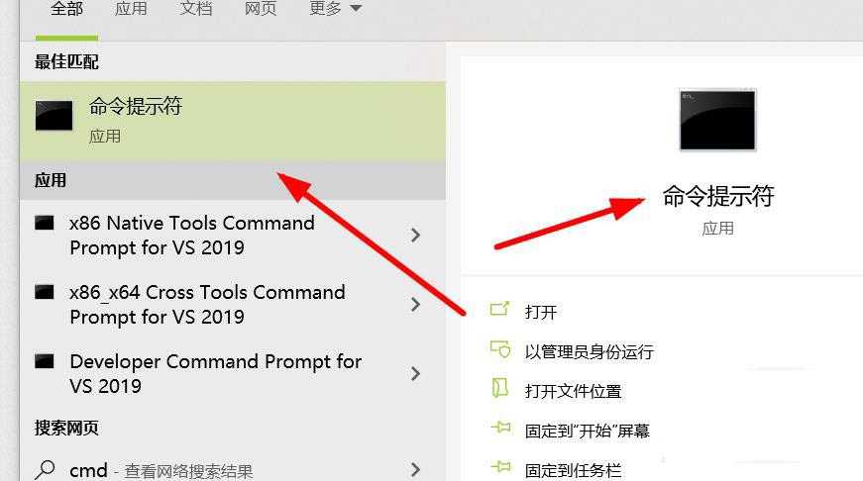Click the x86 Native Tools Command Prompt icon
Image resolution: width=863 pixels, height=481 pixels.
tap(45, 223)
